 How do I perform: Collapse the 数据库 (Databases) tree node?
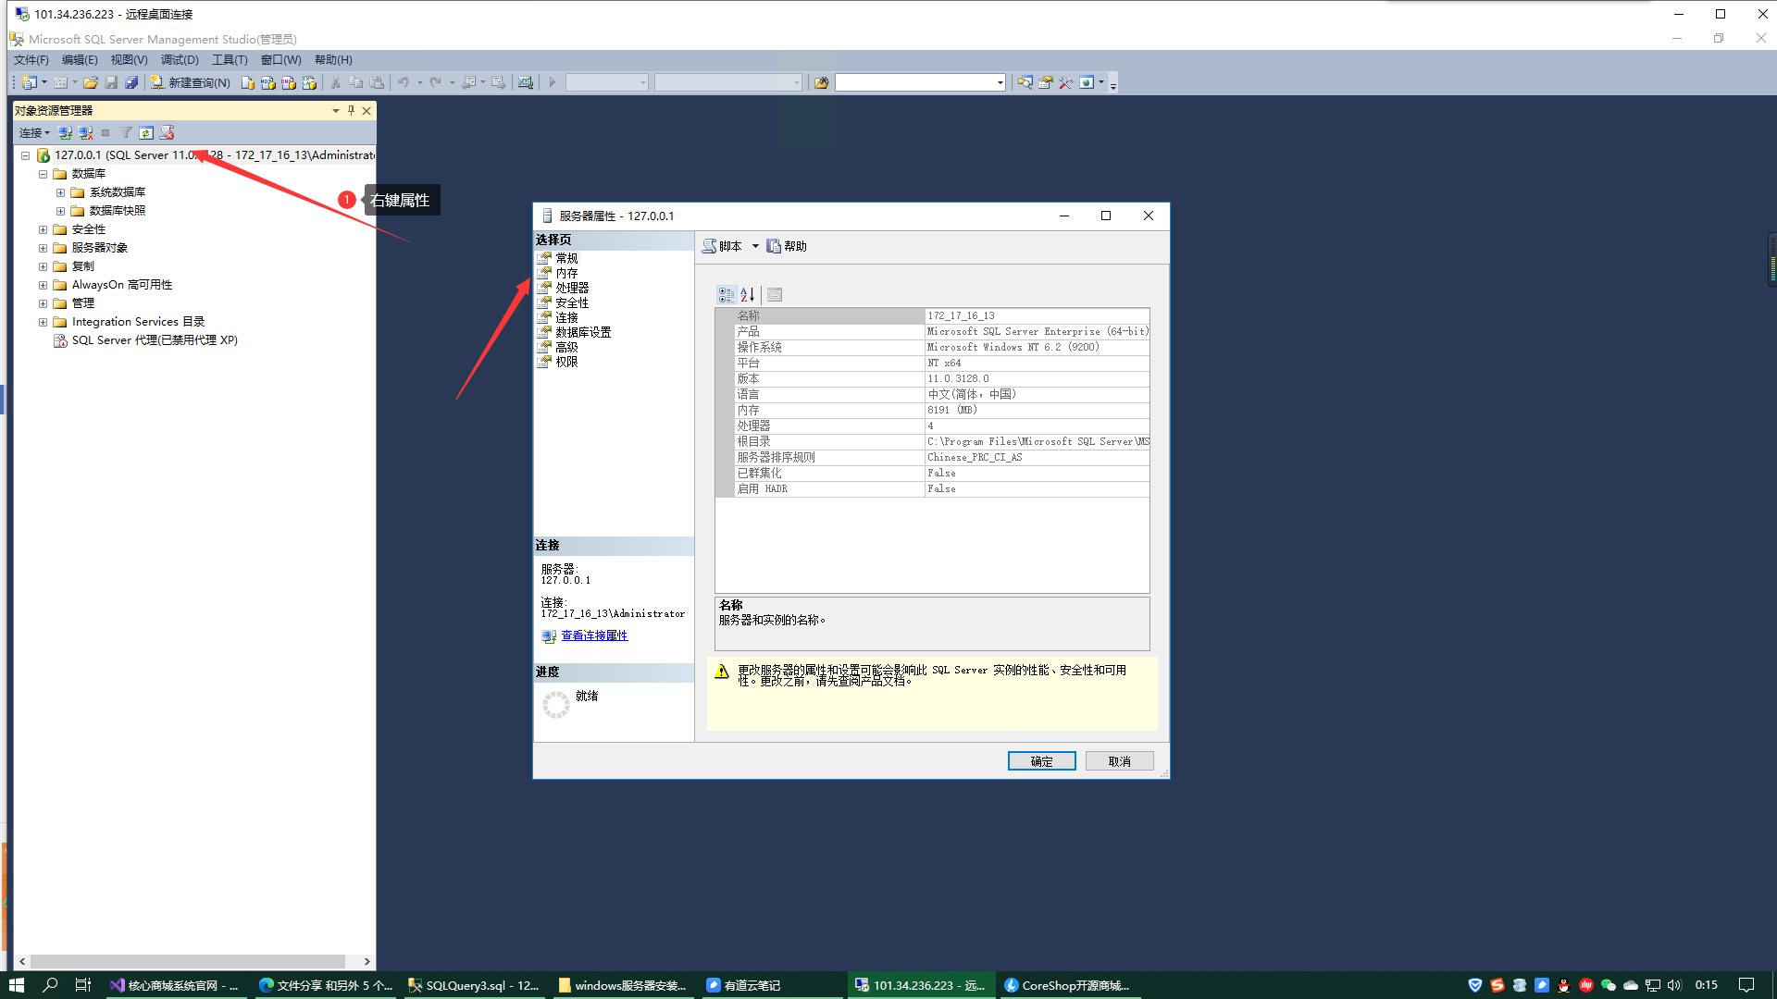[43, 174]
